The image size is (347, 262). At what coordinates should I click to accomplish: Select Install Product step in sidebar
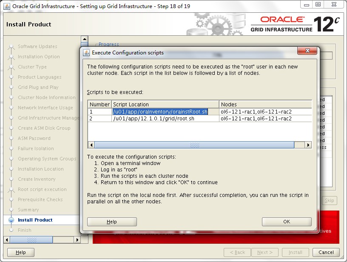(x=35, y=220)
